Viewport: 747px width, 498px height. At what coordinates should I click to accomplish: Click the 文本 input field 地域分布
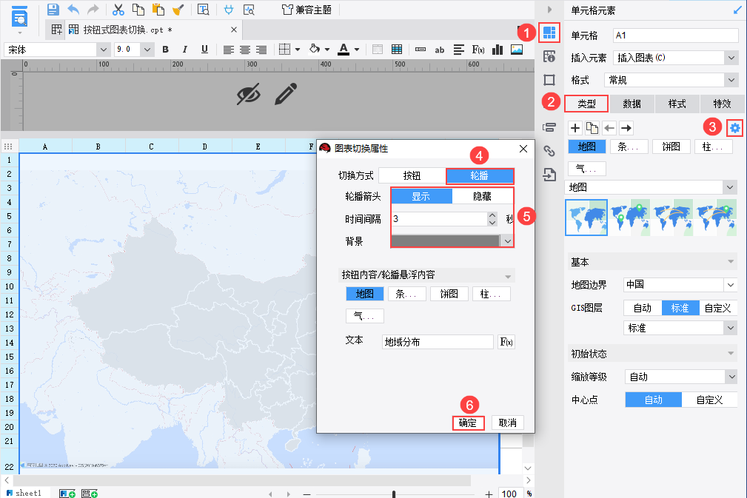(x=438, y=342)
